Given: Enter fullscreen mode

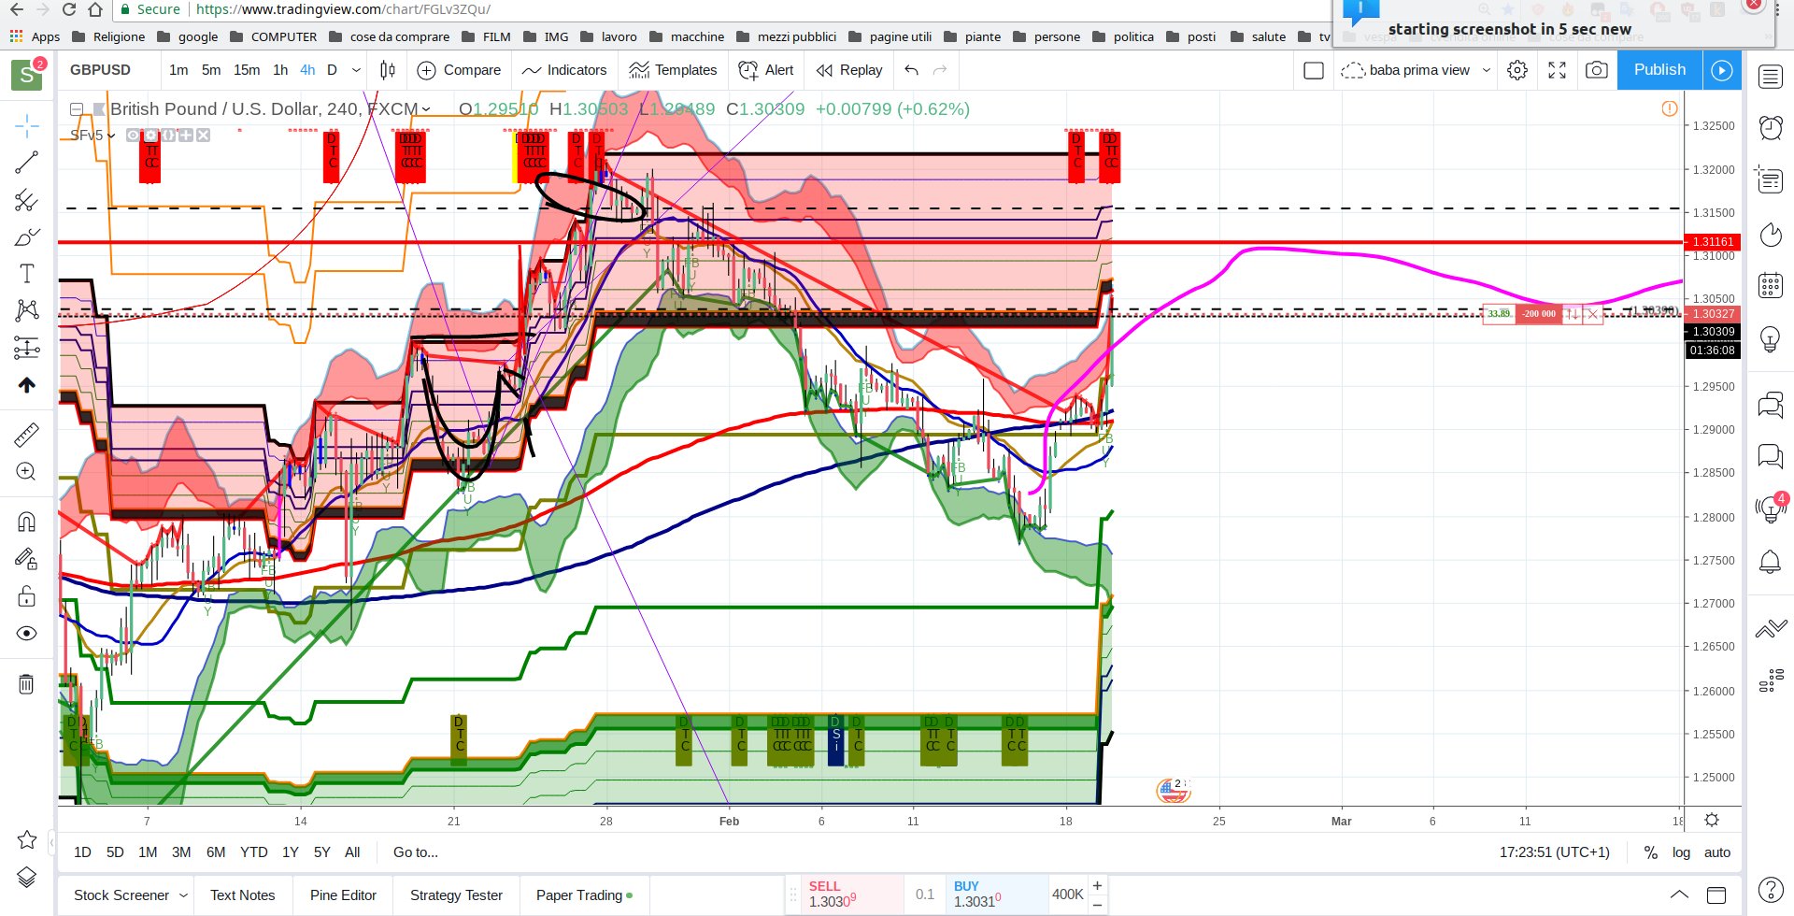Looking at the screenshot, I should pyautogui.click(x=1557, y=70).
